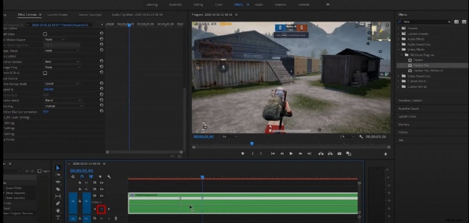Toggle Linked Selection in timeline
469x223 pixels.
[91, 177]
